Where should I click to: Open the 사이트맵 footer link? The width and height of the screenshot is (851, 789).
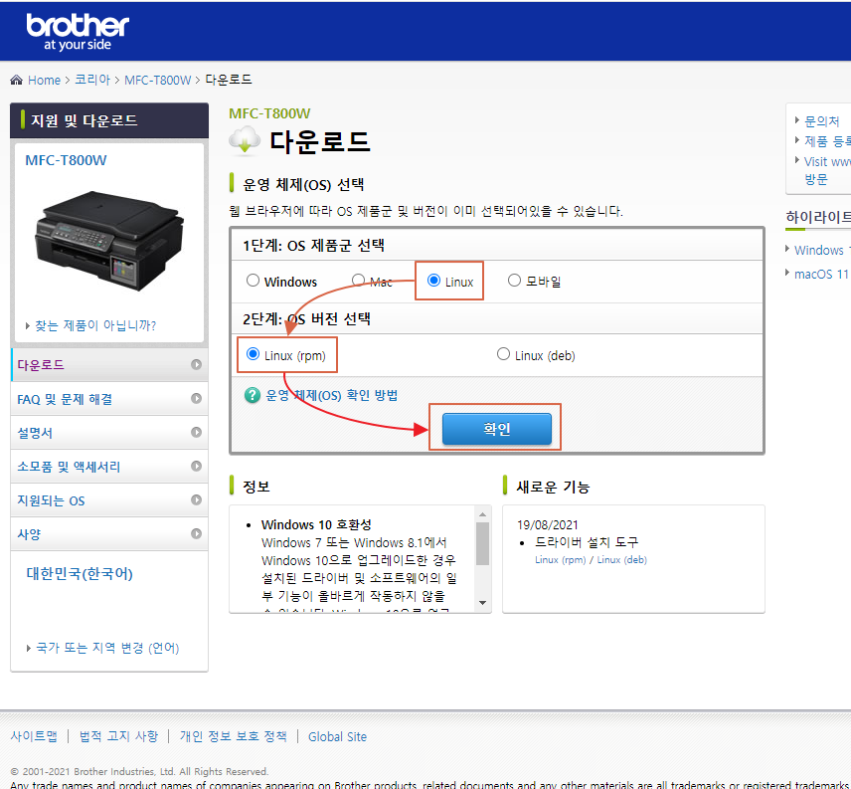pos(34,736)
